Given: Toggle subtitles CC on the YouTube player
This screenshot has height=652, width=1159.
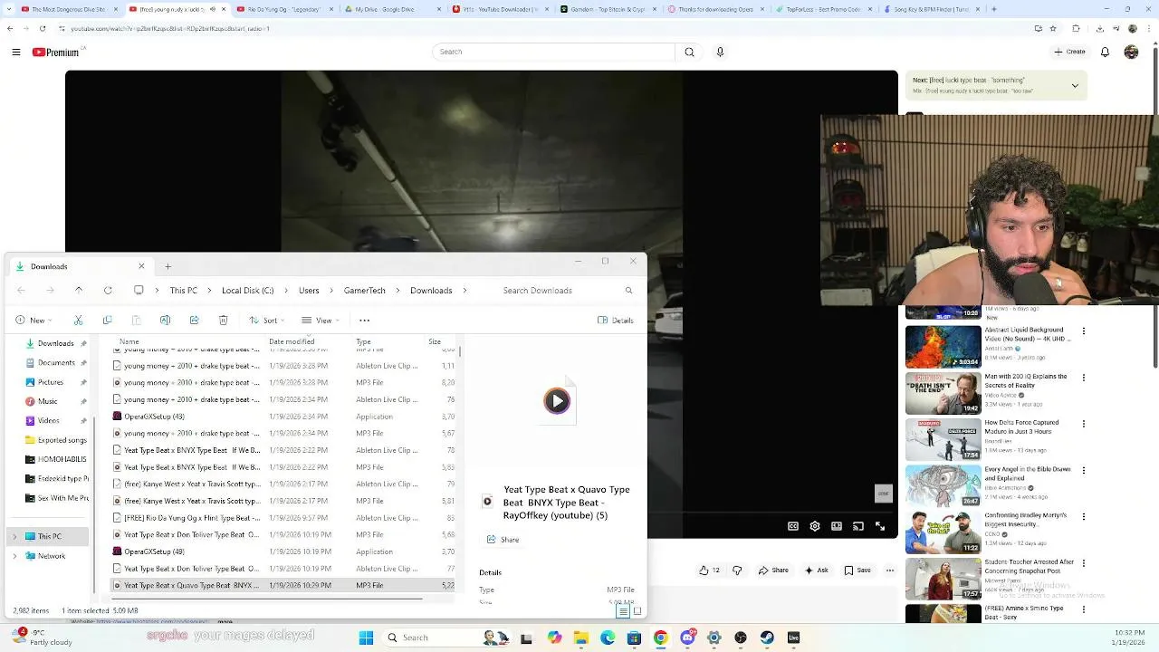Looking at the screenshot, I should tap(793, 526).
